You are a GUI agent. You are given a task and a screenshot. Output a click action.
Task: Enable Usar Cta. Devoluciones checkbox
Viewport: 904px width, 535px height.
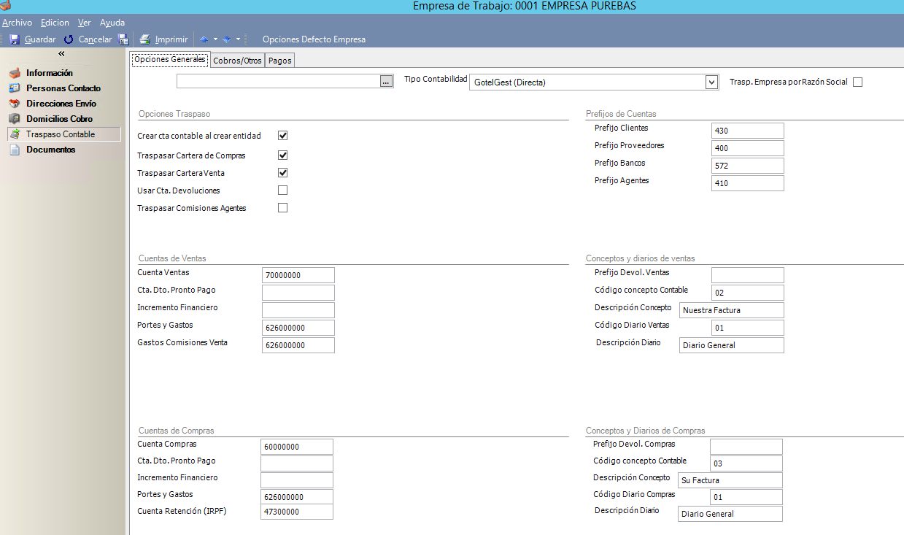283,190
